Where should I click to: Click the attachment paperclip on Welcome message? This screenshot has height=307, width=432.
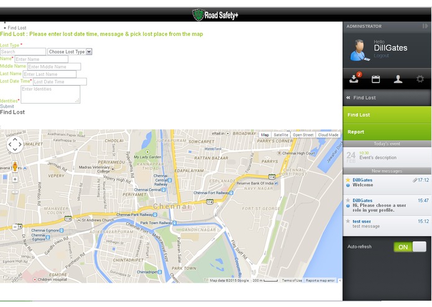pyautogui.click(x=415, y=180)
